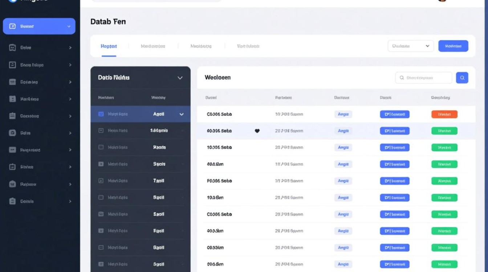Image resolution: width=488 pixels, height=272 pixels.
Task: Click inside the search input field above the table
Action: click(x=423, y=77)
